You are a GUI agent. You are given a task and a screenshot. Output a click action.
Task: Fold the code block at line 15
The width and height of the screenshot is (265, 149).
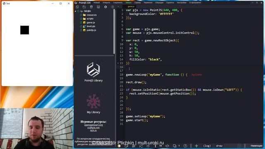tap(118, 63)
